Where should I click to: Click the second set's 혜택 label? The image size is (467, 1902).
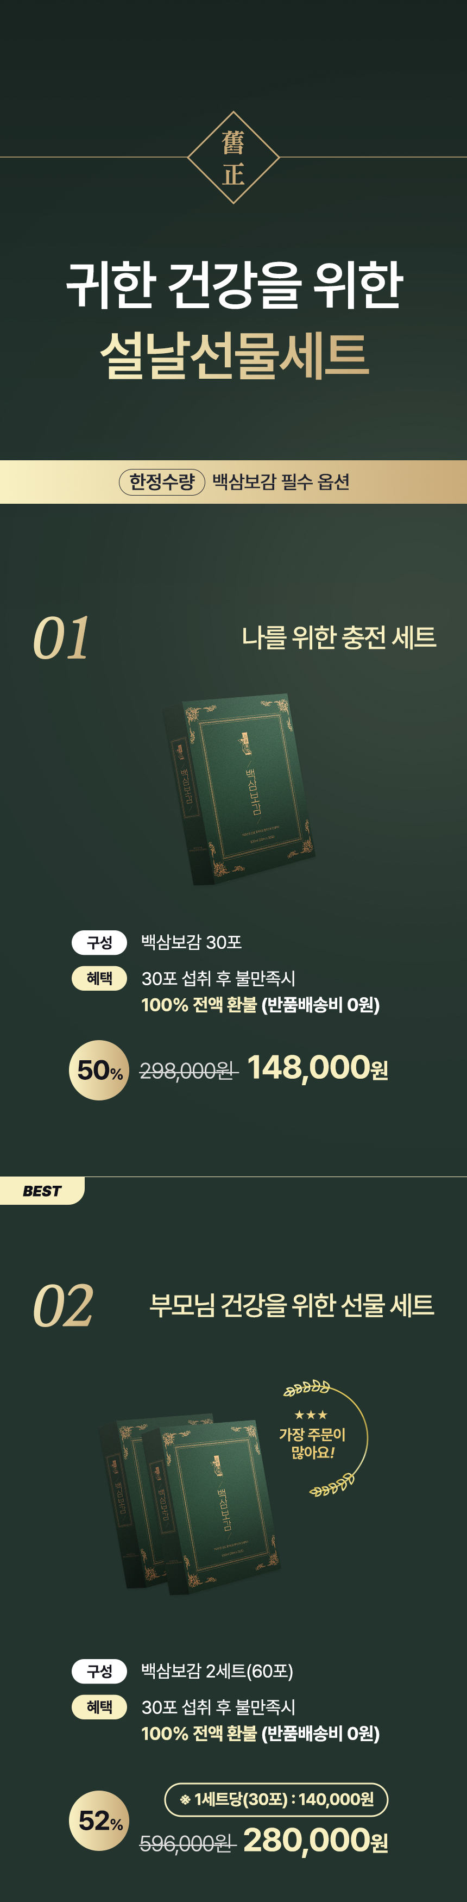99,1707
